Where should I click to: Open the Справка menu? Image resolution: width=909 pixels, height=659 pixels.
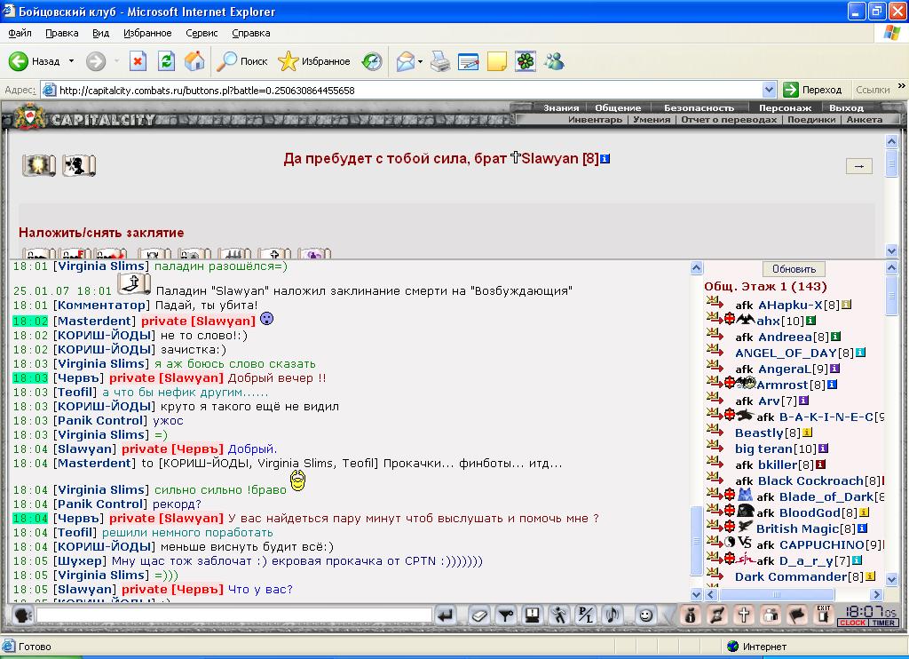click(251, 33)
